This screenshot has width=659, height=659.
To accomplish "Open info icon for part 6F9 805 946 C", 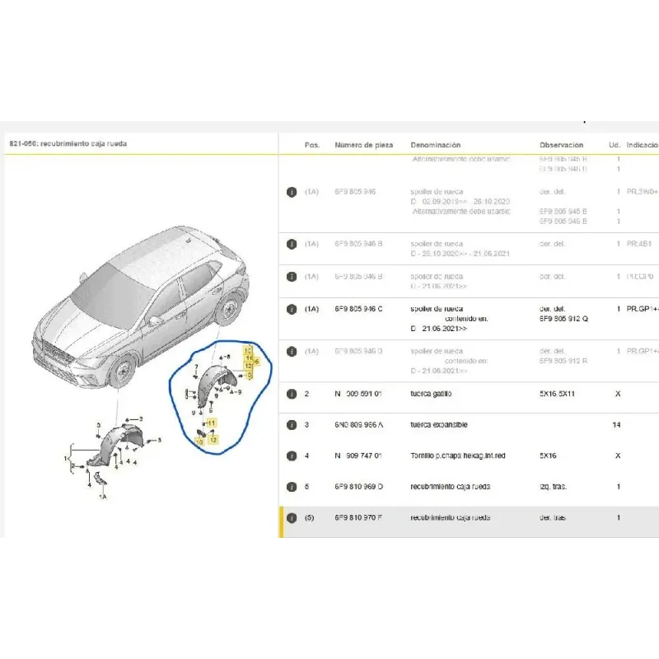I will (291, 309).
